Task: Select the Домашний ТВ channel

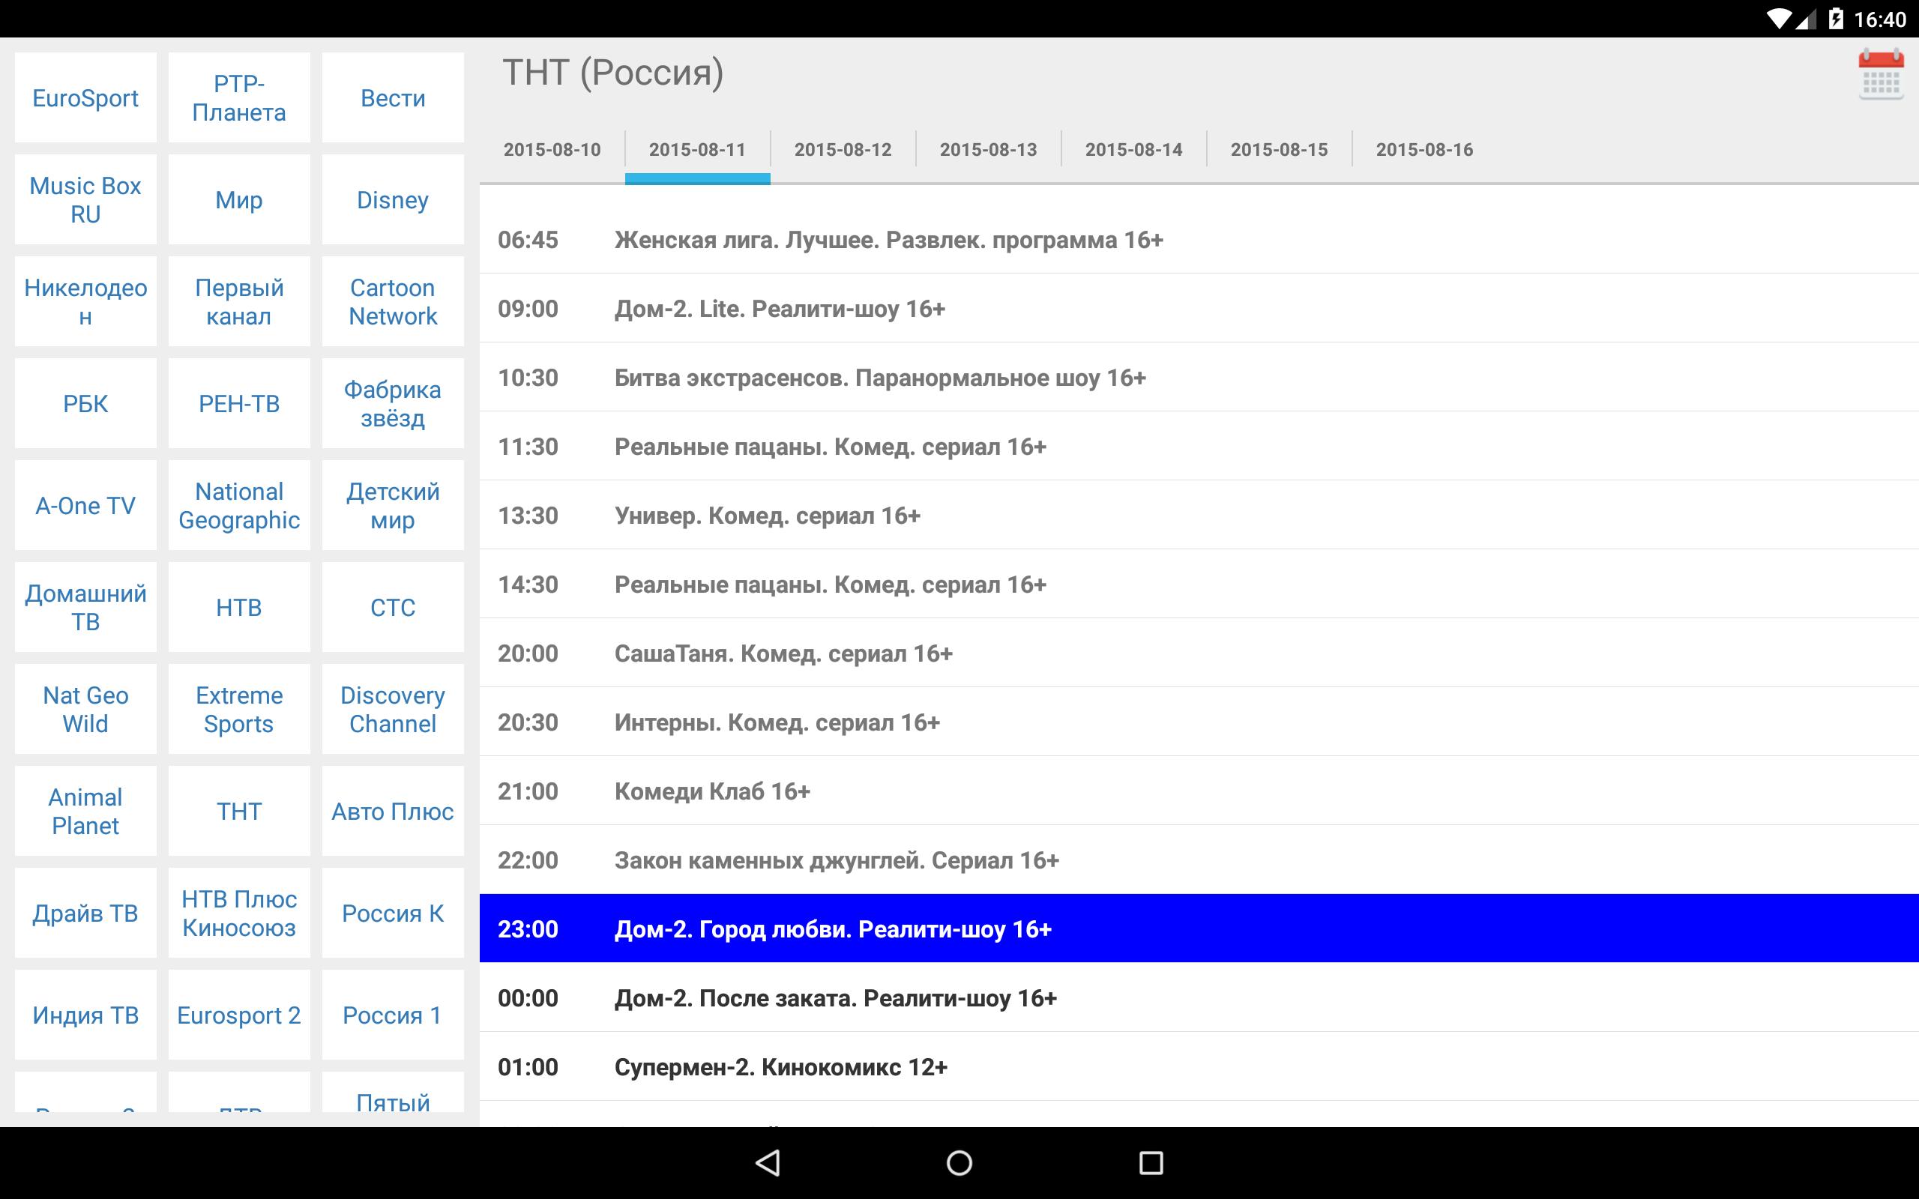Action: tap(85, 608)
